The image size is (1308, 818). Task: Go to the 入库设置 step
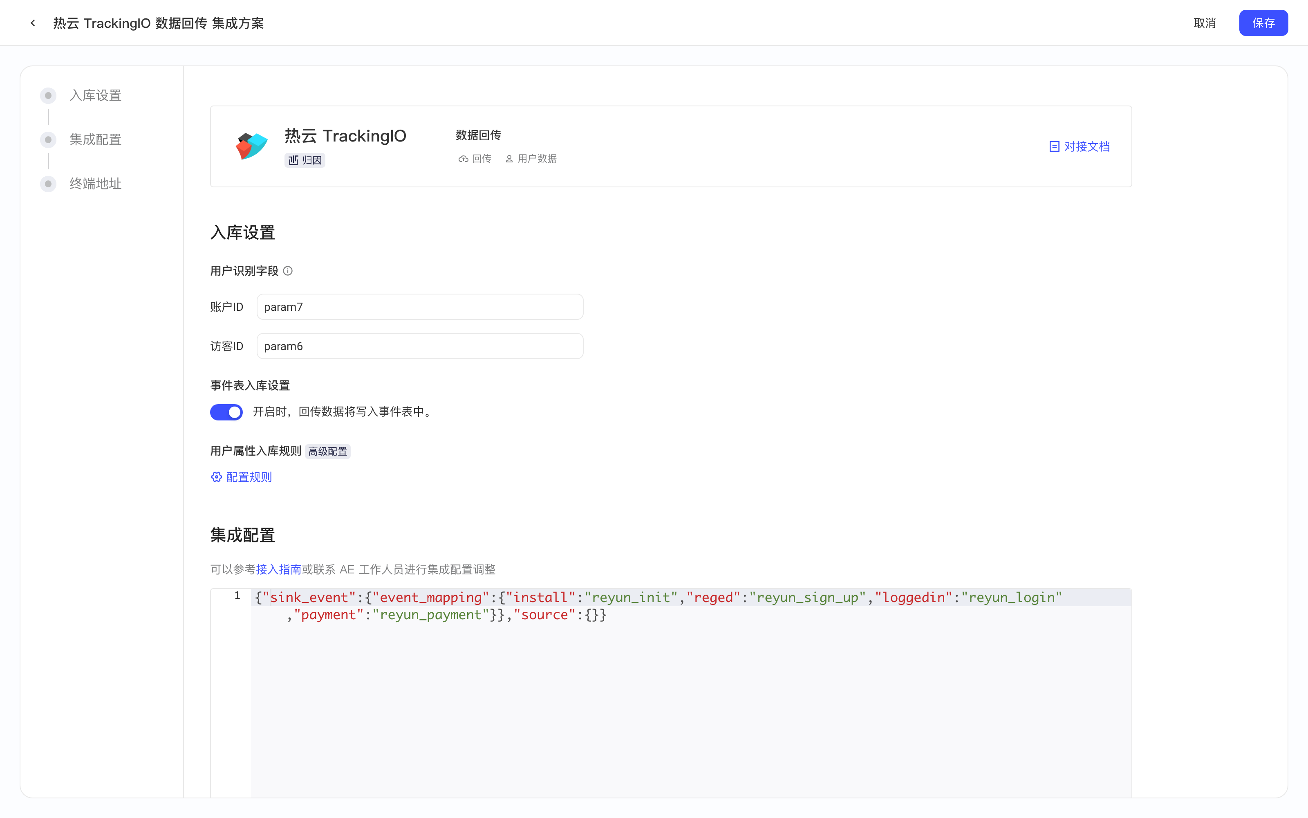95,96
